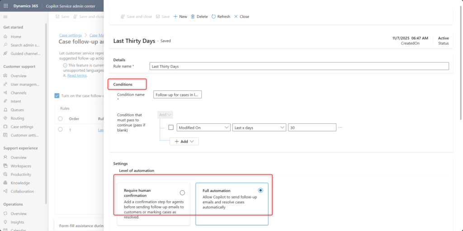Image resolution: width=463 pixels, height=231 pixels.
Task: Open Knowledge in the Support experience section
Action: (20, 183)
